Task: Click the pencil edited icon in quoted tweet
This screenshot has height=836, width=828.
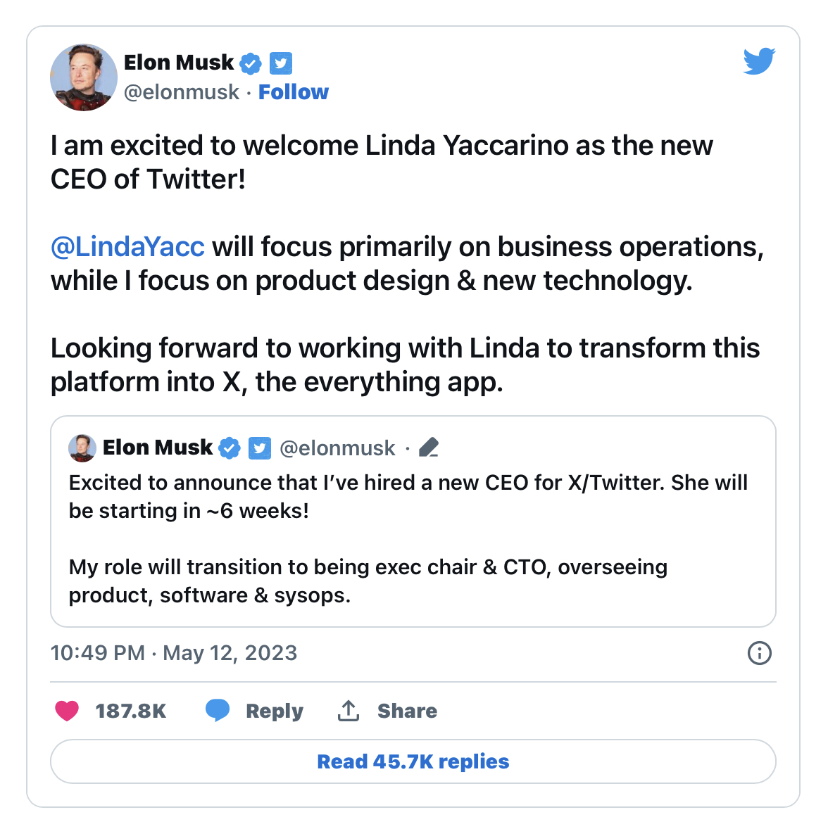Action: pos(429,448)
